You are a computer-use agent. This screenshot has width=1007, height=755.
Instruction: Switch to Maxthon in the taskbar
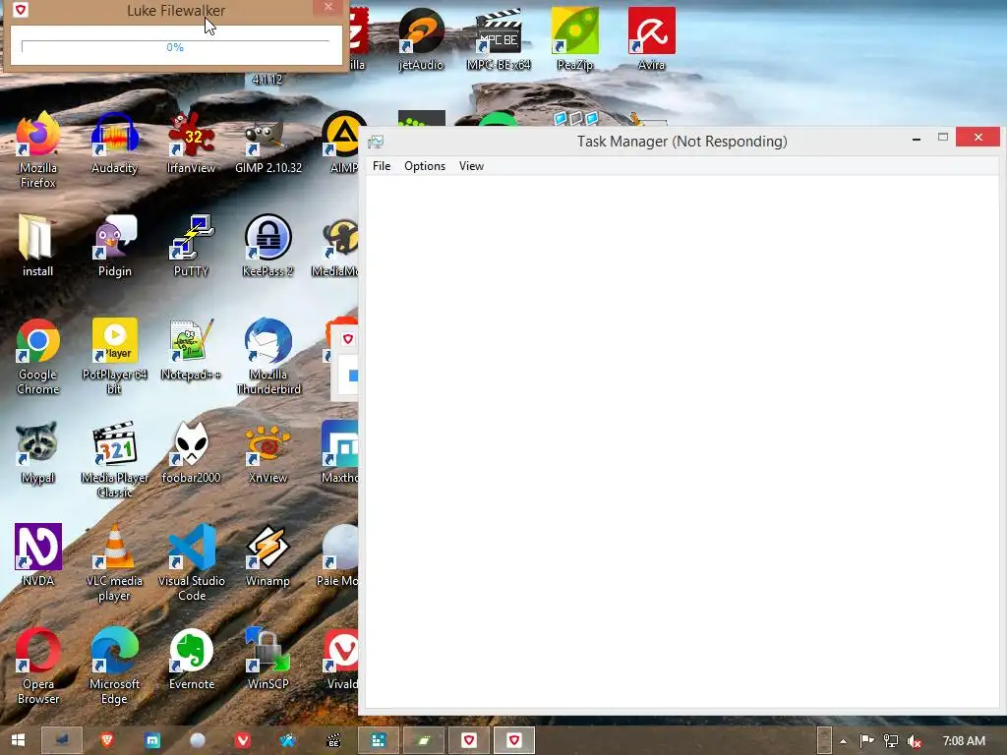tap(152, 740)
